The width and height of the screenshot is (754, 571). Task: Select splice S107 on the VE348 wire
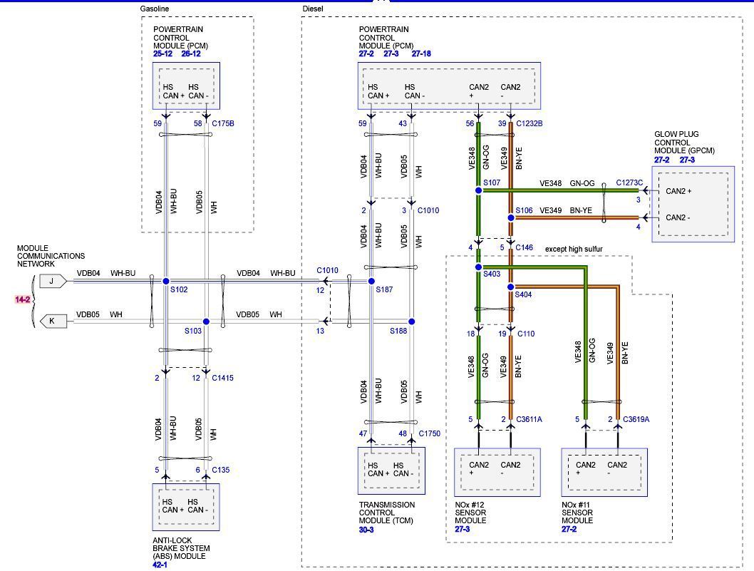[477, 190]
